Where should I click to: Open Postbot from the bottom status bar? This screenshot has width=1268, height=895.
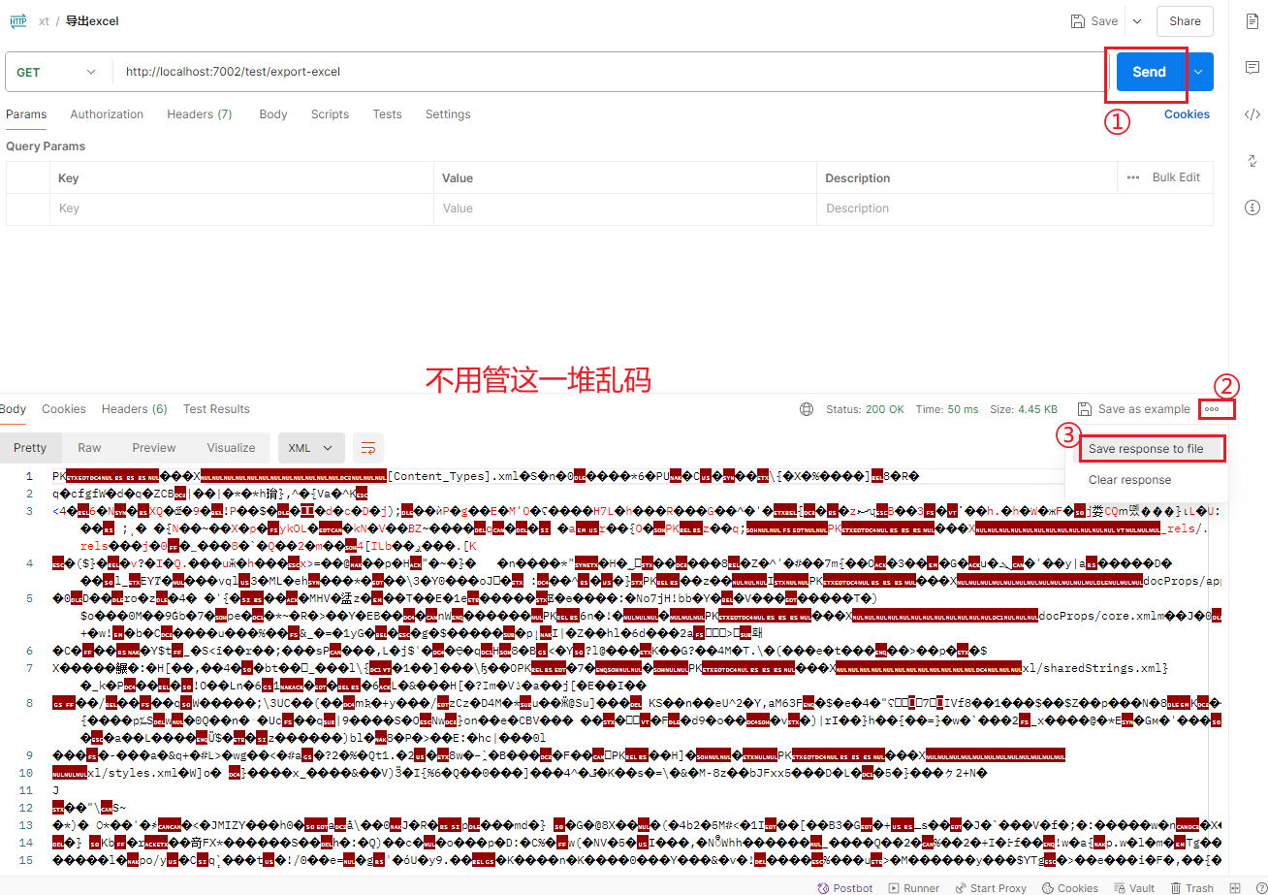(x=845, y=887)
